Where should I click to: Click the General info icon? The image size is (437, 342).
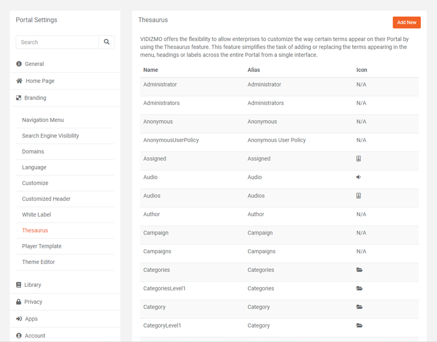[19, 64]
